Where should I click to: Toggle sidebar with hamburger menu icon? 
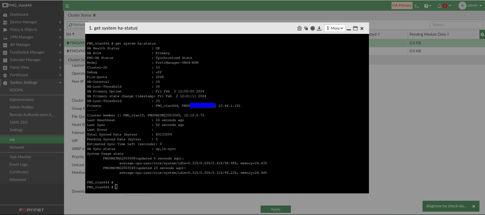[x=67, y=5]
